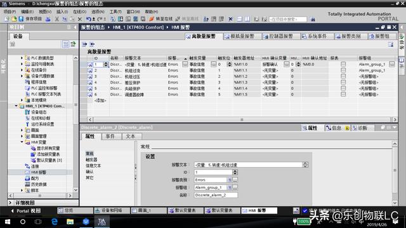Open the 项目(P) menu
Image resolution: width=406 pixels, height=228 pixels.
10,11
